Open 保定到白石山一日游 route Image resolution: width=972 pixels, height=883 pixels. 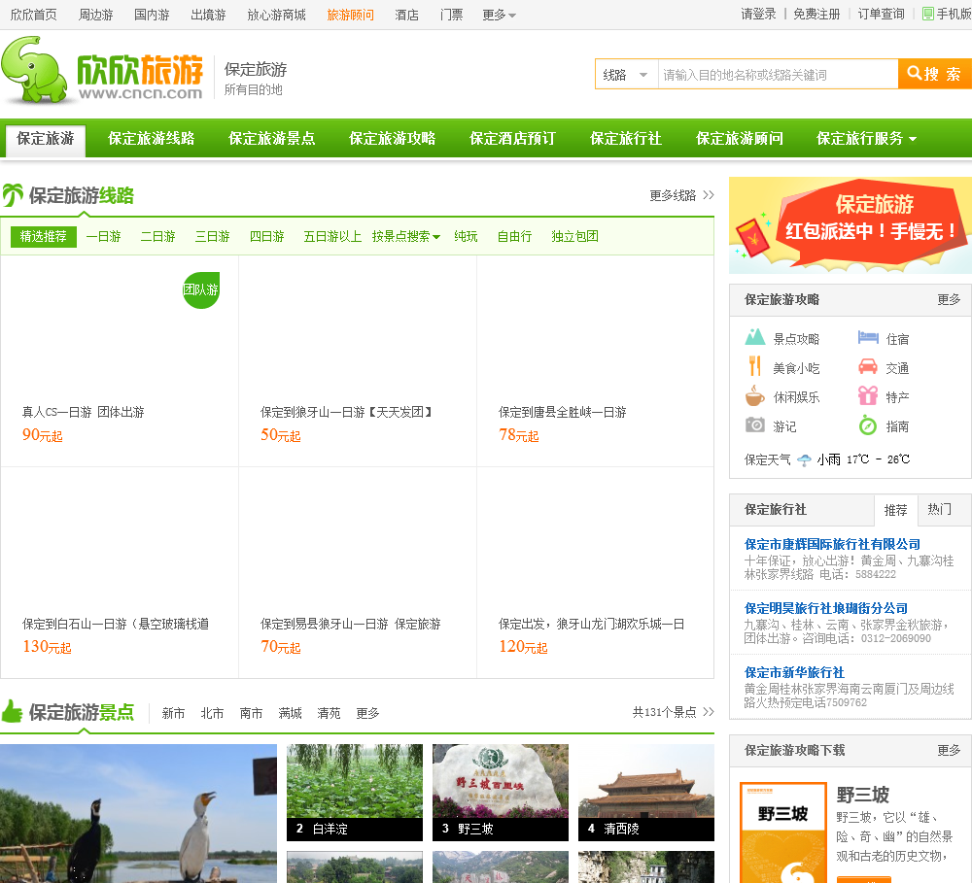[116, 624]
